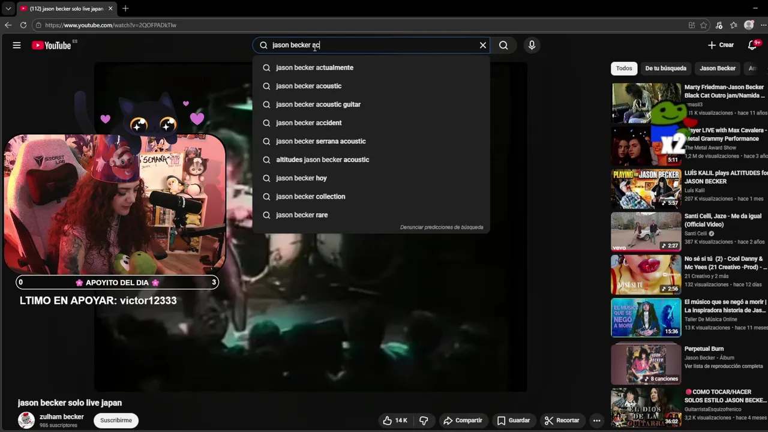Open Santi Celli channel name
The width and height of the screenshot is (768, 432).
pyautogui.click(x=695, y=233)
